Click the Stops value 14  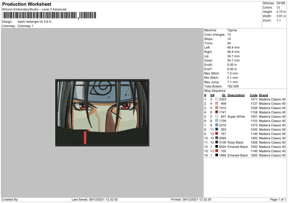(229, 39)
